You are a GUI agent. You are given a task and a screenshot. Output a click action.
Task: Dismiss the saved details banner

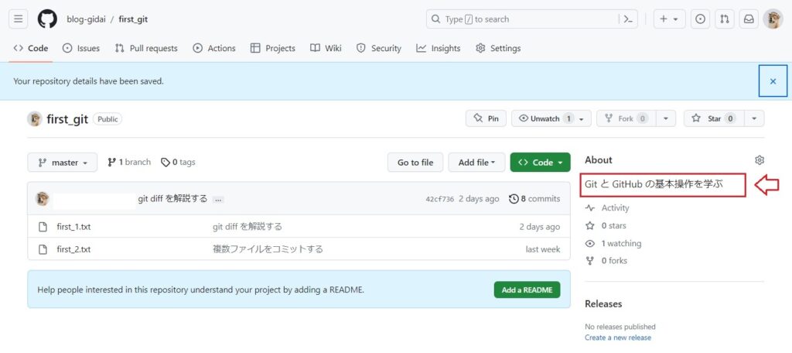772,81
